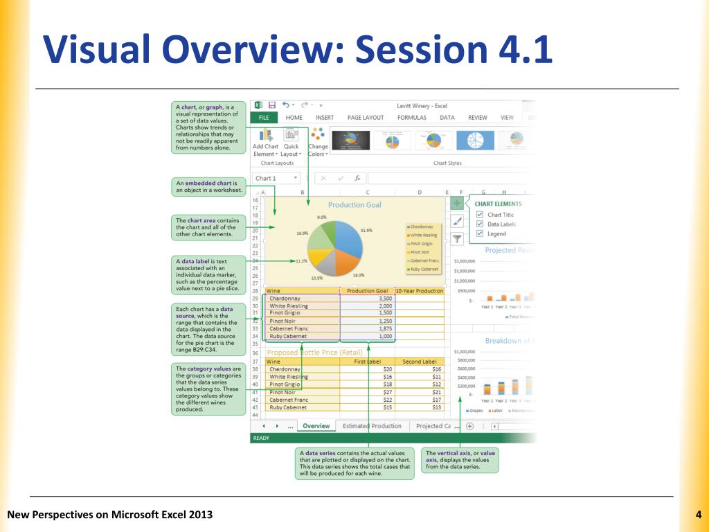The width and height of the screenshot is (709, 532).
Task: Click the horizontal scrollbar left arrow
Action: (494, 426)
